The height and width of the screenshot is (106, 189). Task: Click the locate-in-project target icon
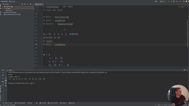click(22, 4)
